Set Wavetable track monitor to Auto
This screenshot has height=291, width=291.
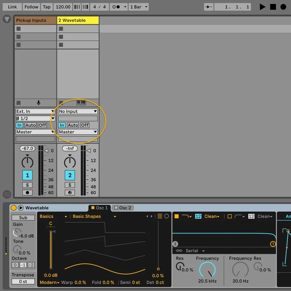[x=73, y=125]
